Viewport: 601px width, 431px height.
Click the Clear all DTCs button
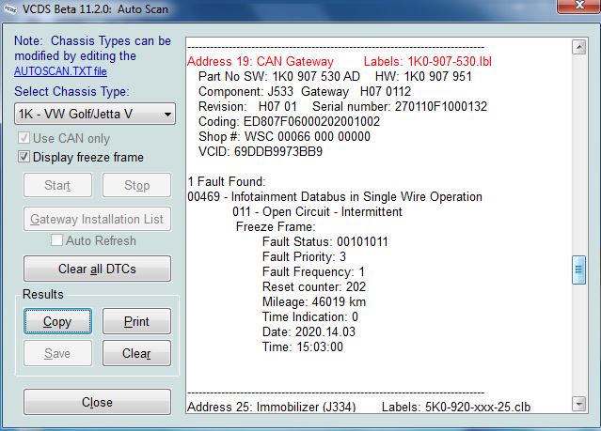point(97,269)
